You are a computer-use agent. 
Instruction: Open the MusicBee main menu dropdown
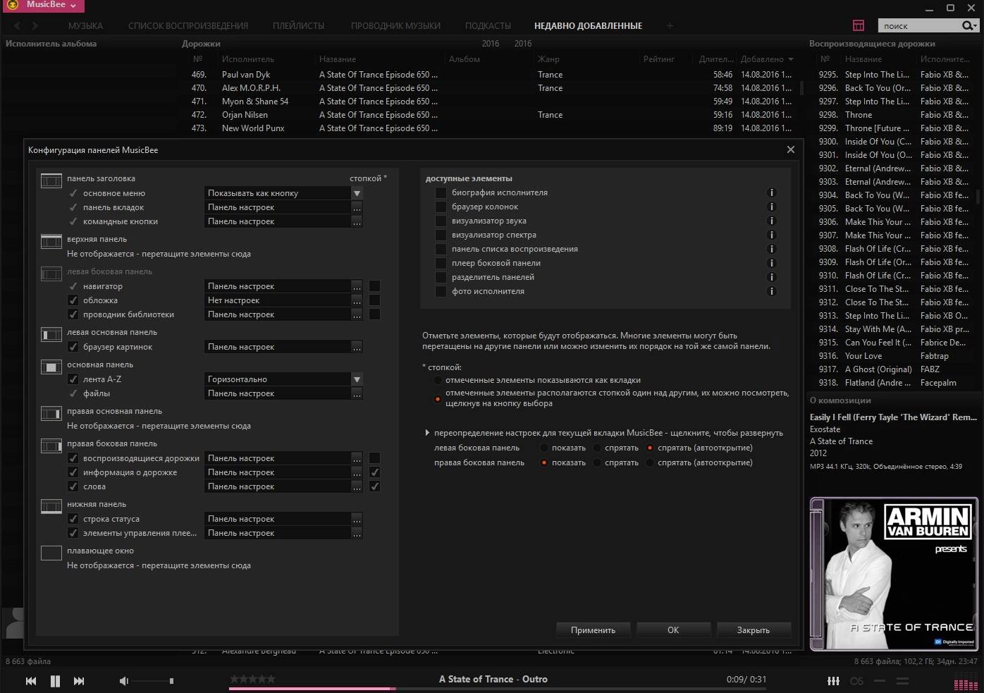43,6
